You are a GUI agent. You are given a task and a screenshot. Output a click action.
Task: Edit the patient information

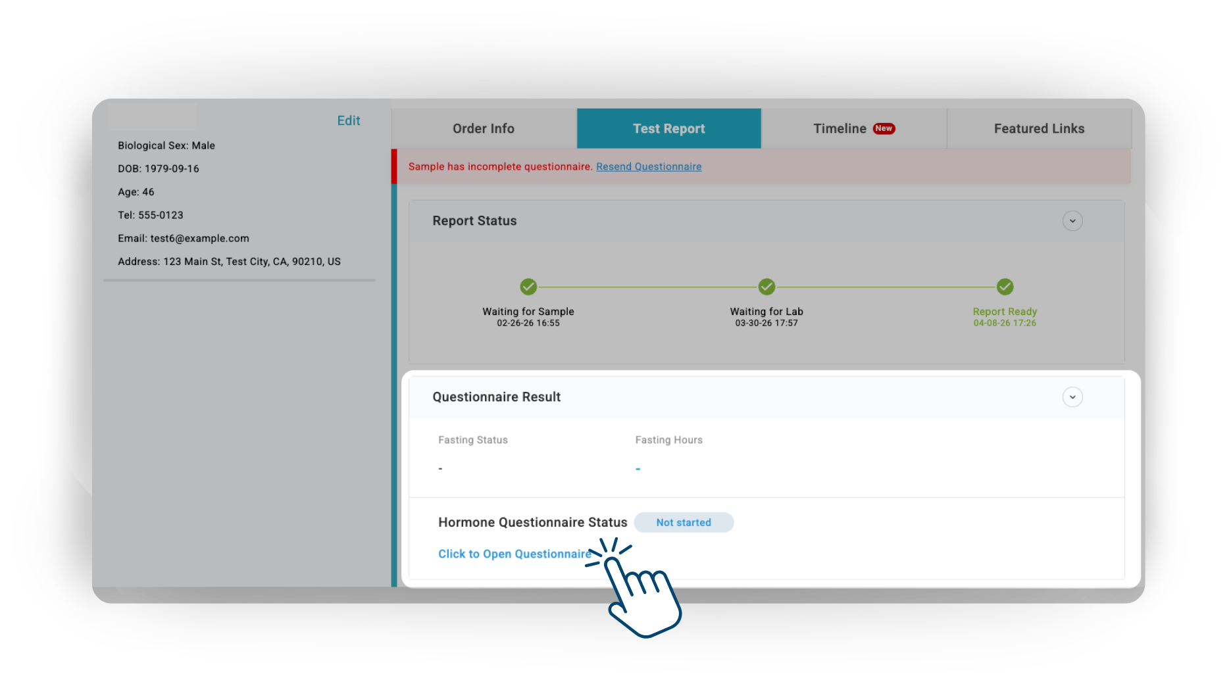point(348,121)
